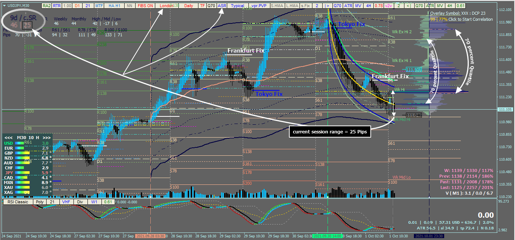Toggle the VHF filter button
This screenshot has width=515, height=240.
pyautogui.click(x=66, y=202)
